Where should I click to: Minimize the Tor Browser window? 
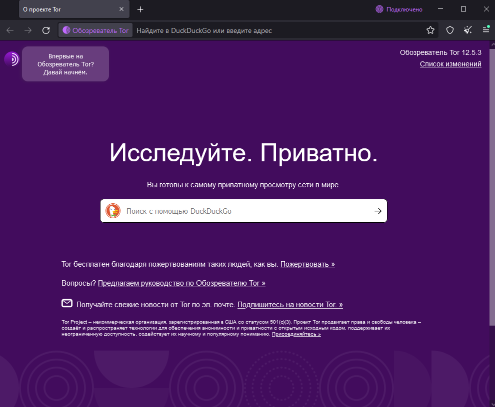pos(440,9)
